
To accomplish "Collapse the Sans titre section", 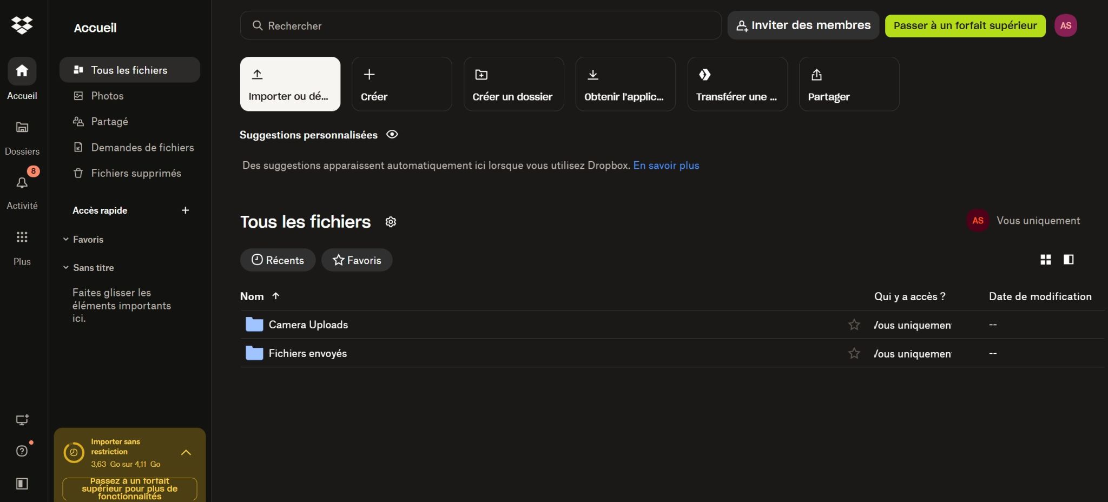I will (x=65, y=267).
